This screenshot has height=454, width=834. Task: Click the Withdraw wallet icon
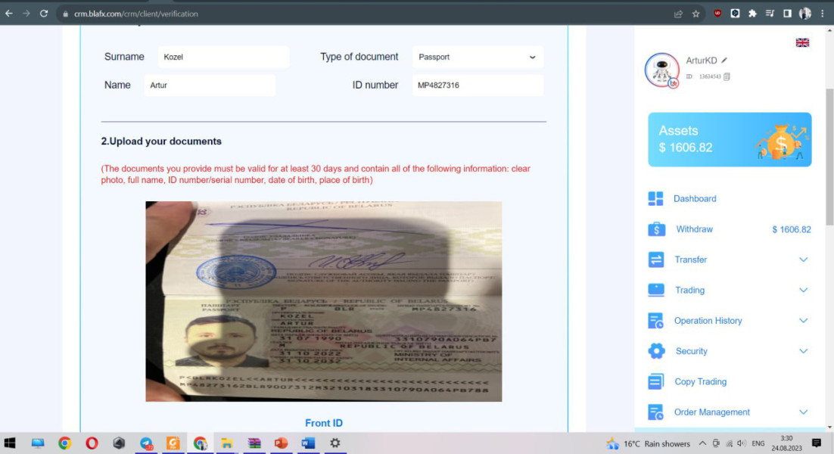point(656,229)
